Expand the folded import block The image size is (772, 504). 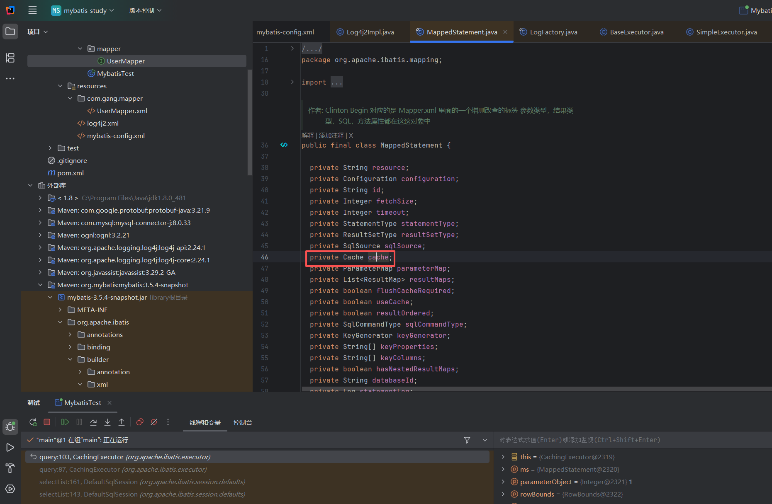coord(292,82)
